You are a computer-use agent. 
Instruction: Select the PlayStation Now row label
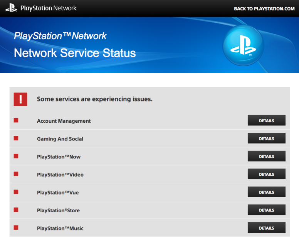(x=59, y=157)
